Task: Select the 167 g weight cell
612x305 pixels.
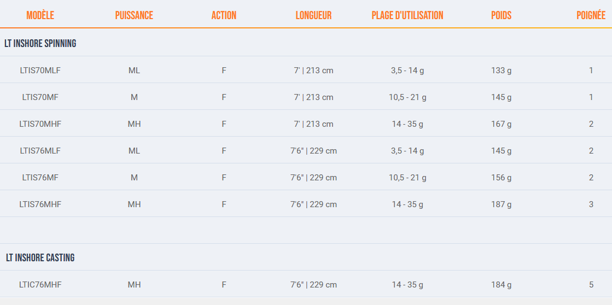Action: pyautogui.click(x=501, y=124)
